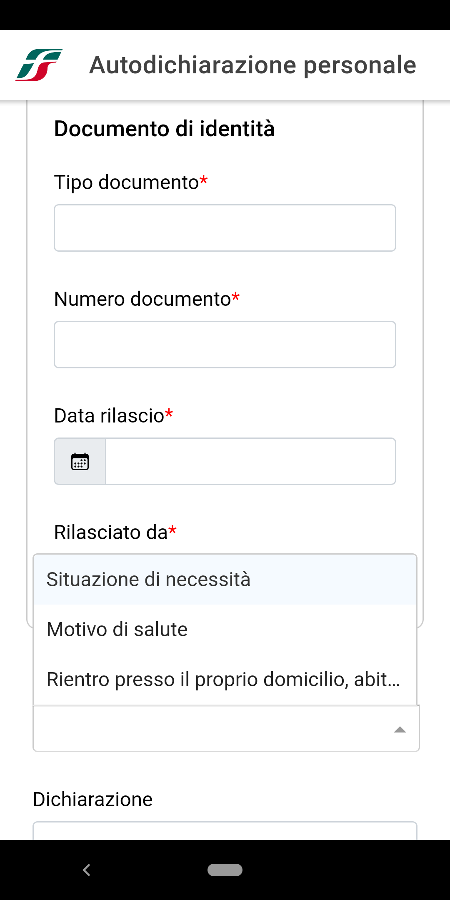The image size is (450, 900).
Task: Tap the Ferrovie dello Stato logo
Action: coord(39,65)
